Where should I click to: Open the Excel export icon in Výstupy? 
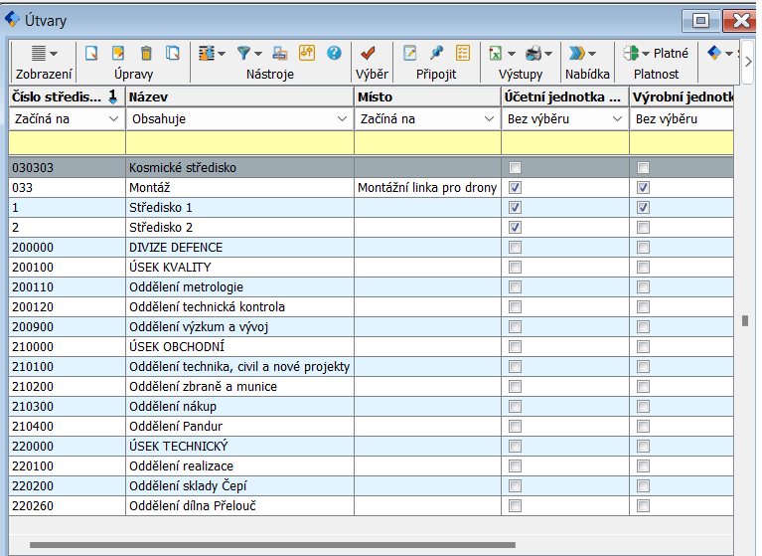[496, 54]
